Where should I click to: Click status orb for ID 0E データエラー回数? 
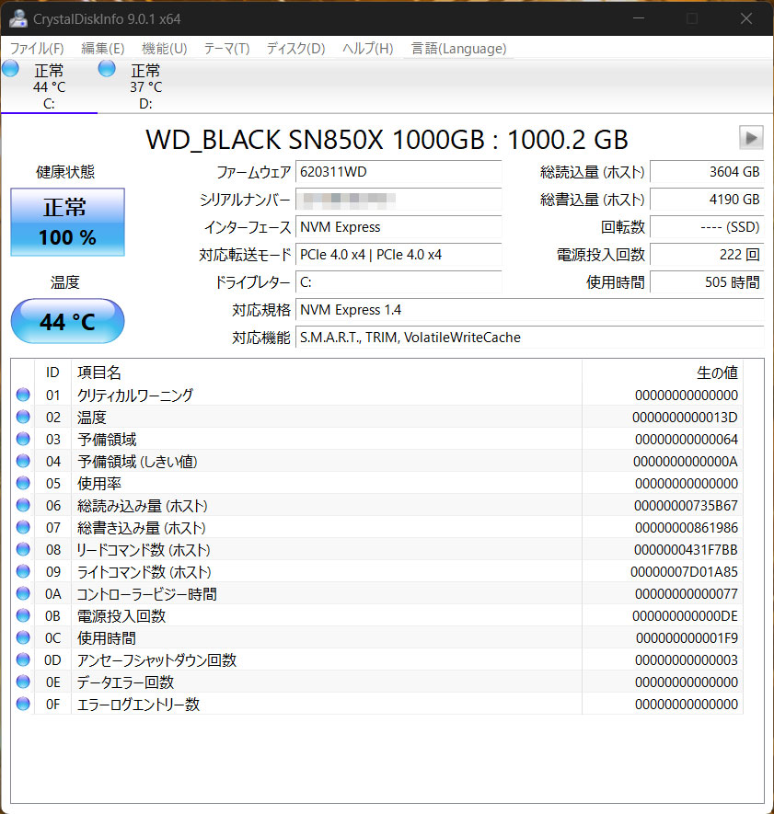point(23,682)
